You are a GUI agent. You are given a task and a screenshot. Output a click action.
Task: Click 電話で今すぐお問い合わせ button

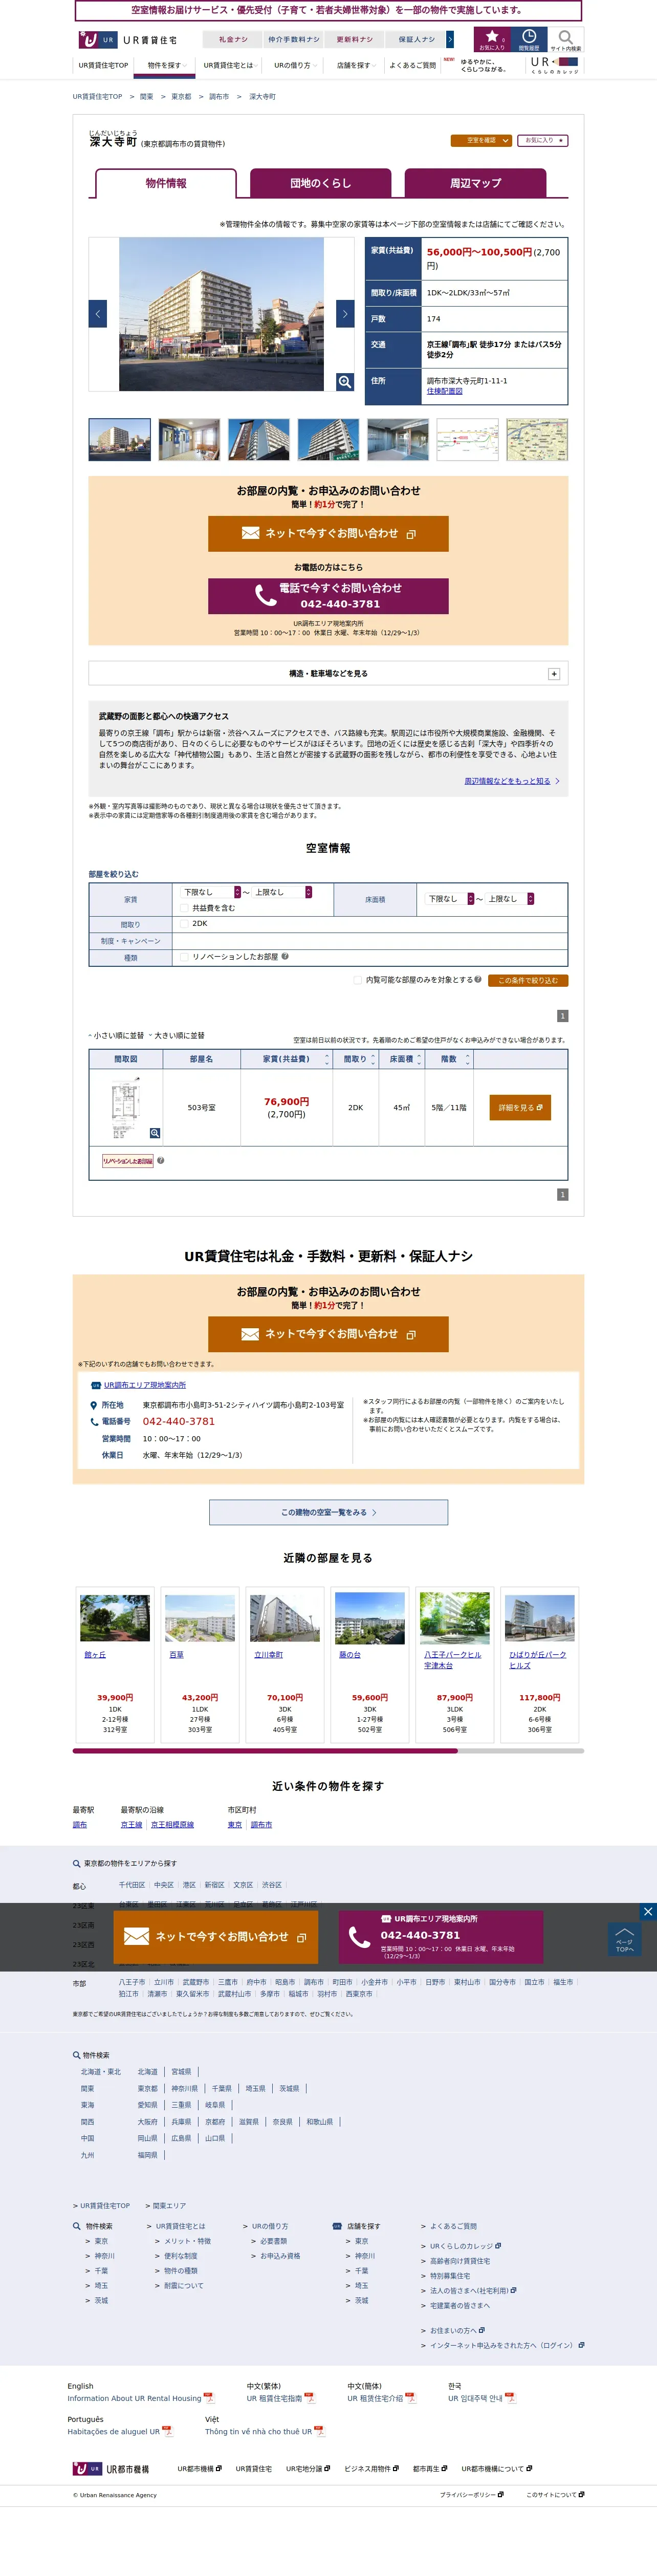point(328,595)
